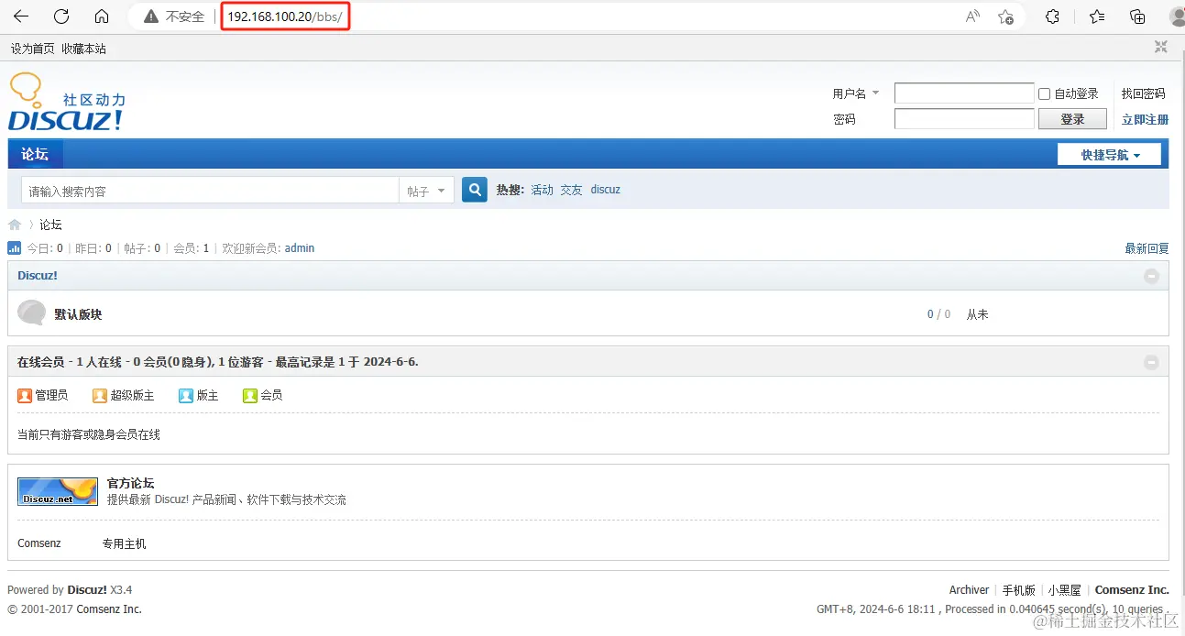
Task: Open the Comsenz Inc. footer link
Action: [x=1132, y=590]
